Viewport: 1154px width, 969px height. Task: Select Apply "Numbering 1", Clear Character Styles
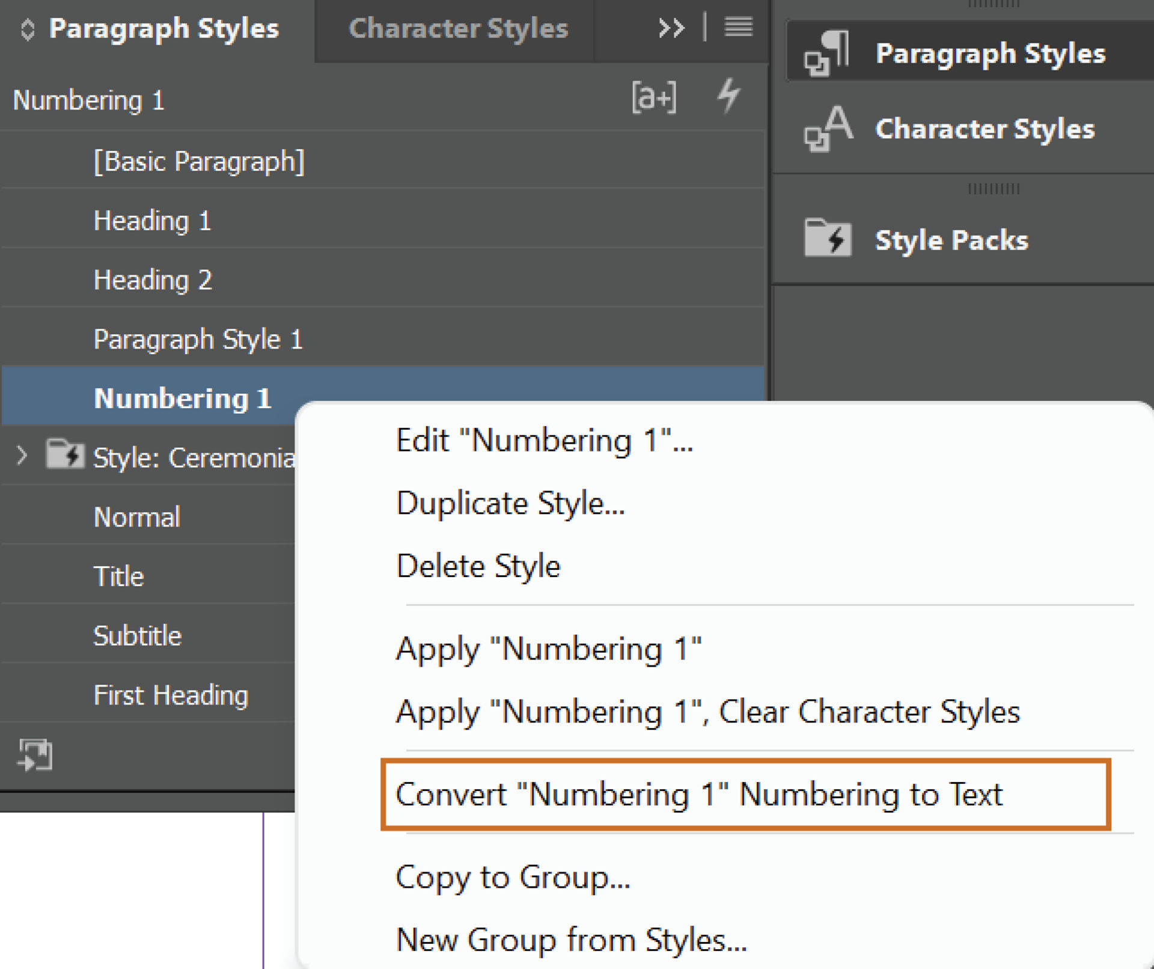click(707, 712)
